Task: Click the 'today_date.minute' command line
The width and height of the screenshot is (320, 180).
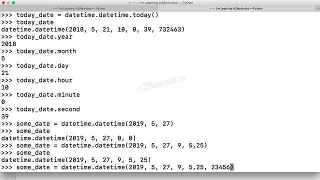Action: (x=40, y=94)
